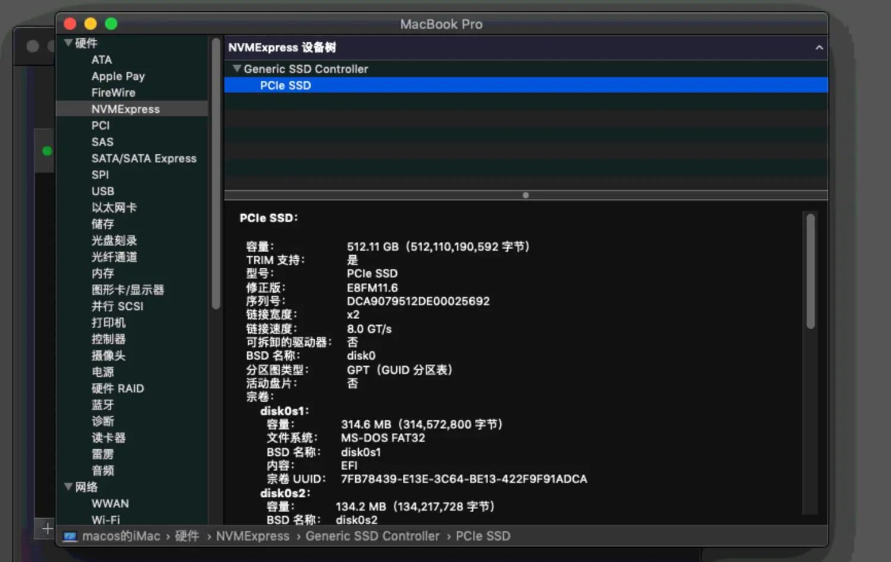Click the capacity value 512.11 GB
891x562 pixels.
coord(372,247)
